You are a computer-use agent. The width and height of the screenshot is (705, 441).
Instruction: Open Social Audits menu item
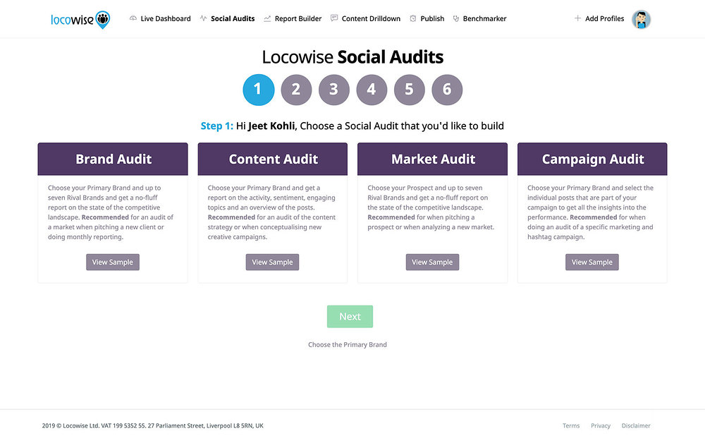click(x=233, y=18)
